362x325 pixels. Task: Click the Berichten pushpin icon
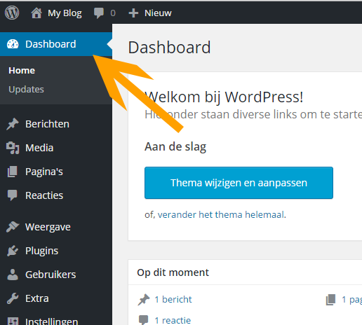coord(13,124)
